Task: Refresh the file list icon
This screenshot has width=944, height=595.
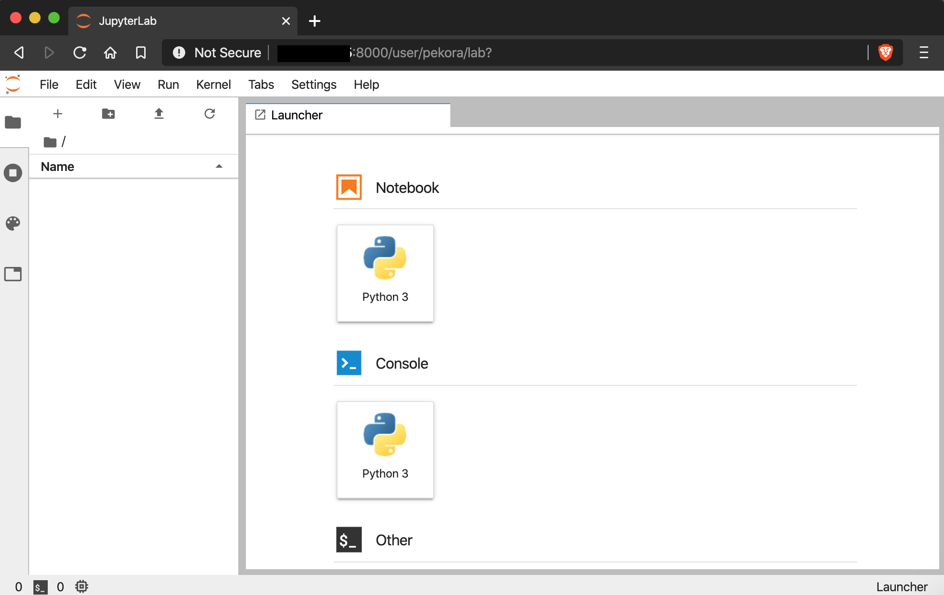Action: pos(210,114)
